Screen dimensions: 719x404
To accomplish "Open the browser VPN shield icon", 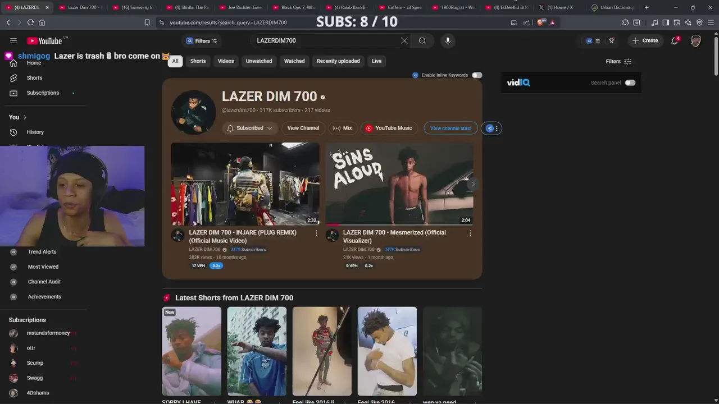I will click(699, 22).
